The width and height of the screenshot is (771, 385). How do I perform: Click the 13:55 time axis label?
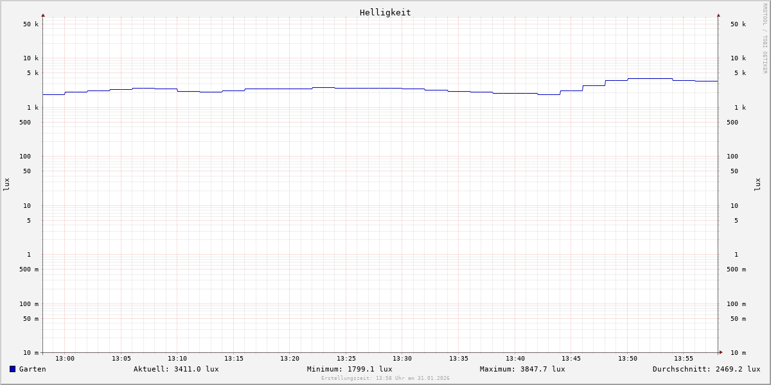click(684, 359)
